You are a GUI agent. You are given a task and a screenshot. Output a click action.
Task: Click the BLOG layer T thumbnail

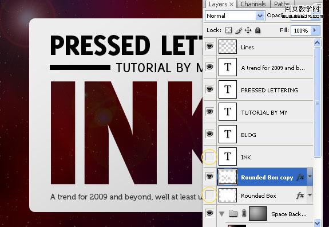click(x=228, y=134)
